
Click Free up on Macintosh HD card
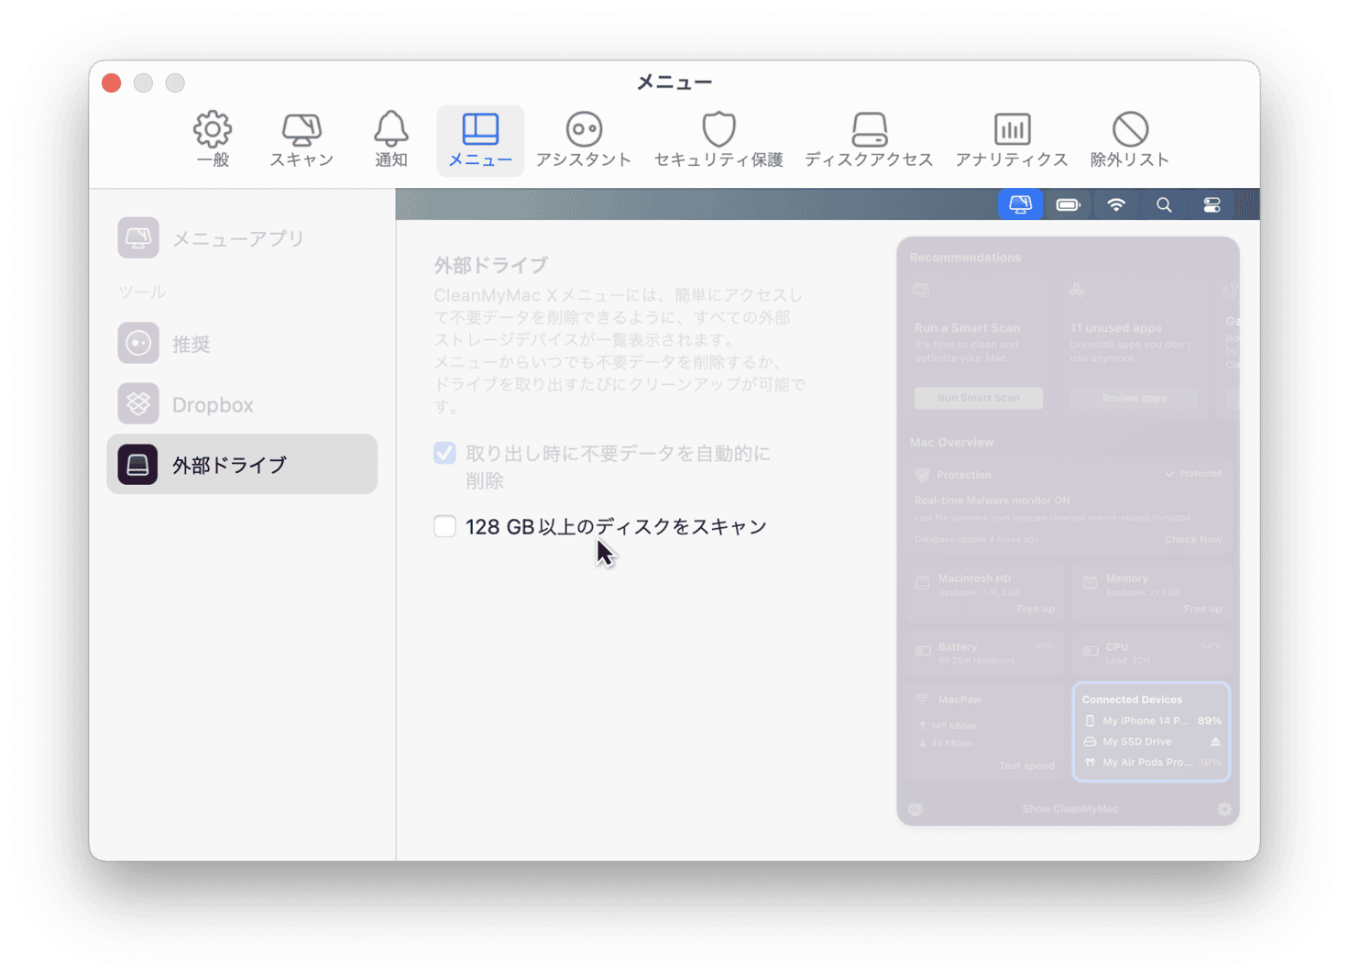pos(1036,609)
